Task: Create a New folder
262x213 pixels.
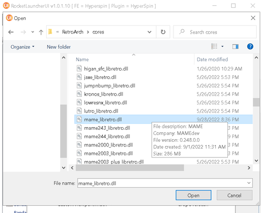Action: [x=59, y=47]
